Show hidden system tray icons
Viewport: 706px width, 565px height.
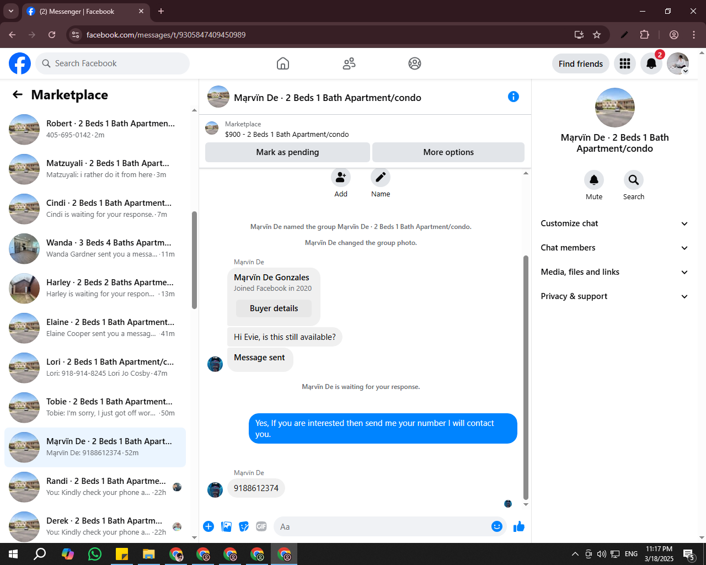[x=575, y=554]
